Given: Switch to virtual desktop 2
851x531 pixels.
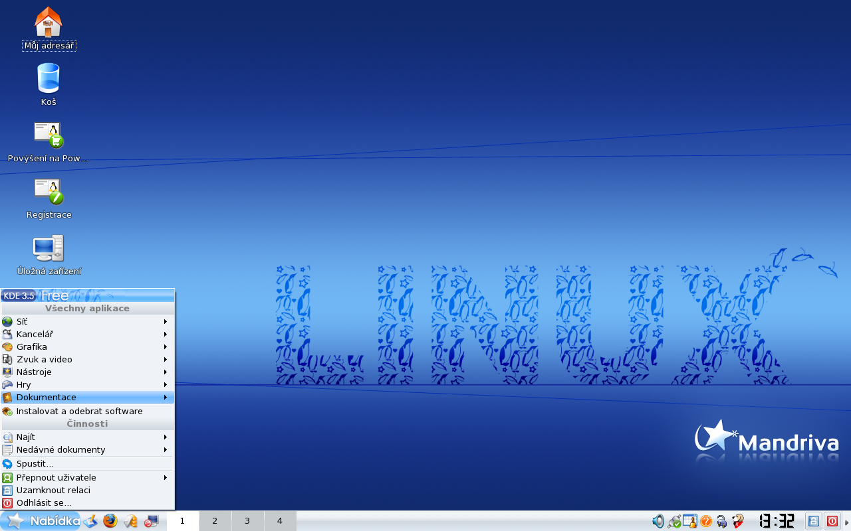Looking at the screenshot, I should [x=215, y=521].
